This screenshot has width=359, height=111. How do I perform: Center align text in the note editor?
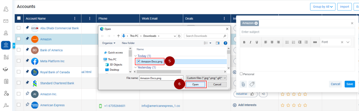tap(272, 42)
